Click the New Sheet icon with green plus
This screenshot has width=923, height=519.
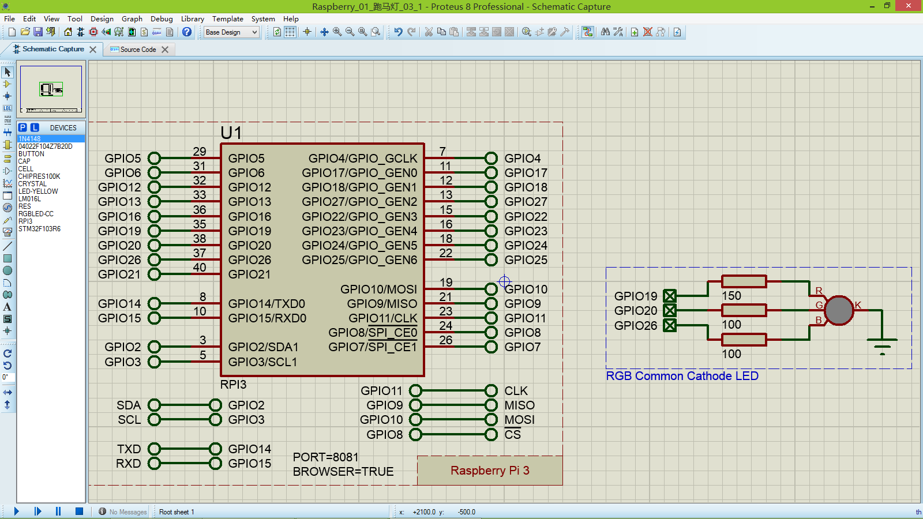click(635, 32)
